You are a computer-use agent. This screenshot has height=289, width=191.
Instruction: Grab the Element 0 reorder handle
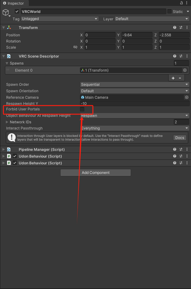[8, 70]
